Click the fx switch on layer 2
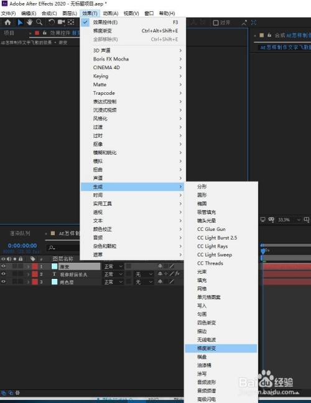The image size is (311, 403). click(x=177, y=274)
